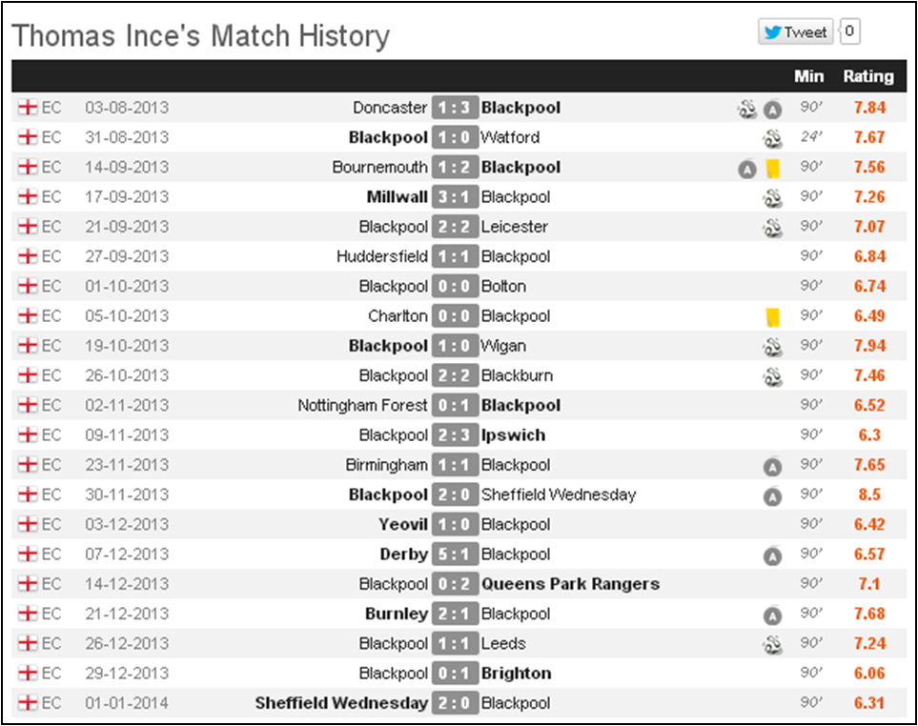This screenshot has width=918, height=726.
Task: Click the England flag icon in the 03-08-2013 row
Action: click(27, 108)
